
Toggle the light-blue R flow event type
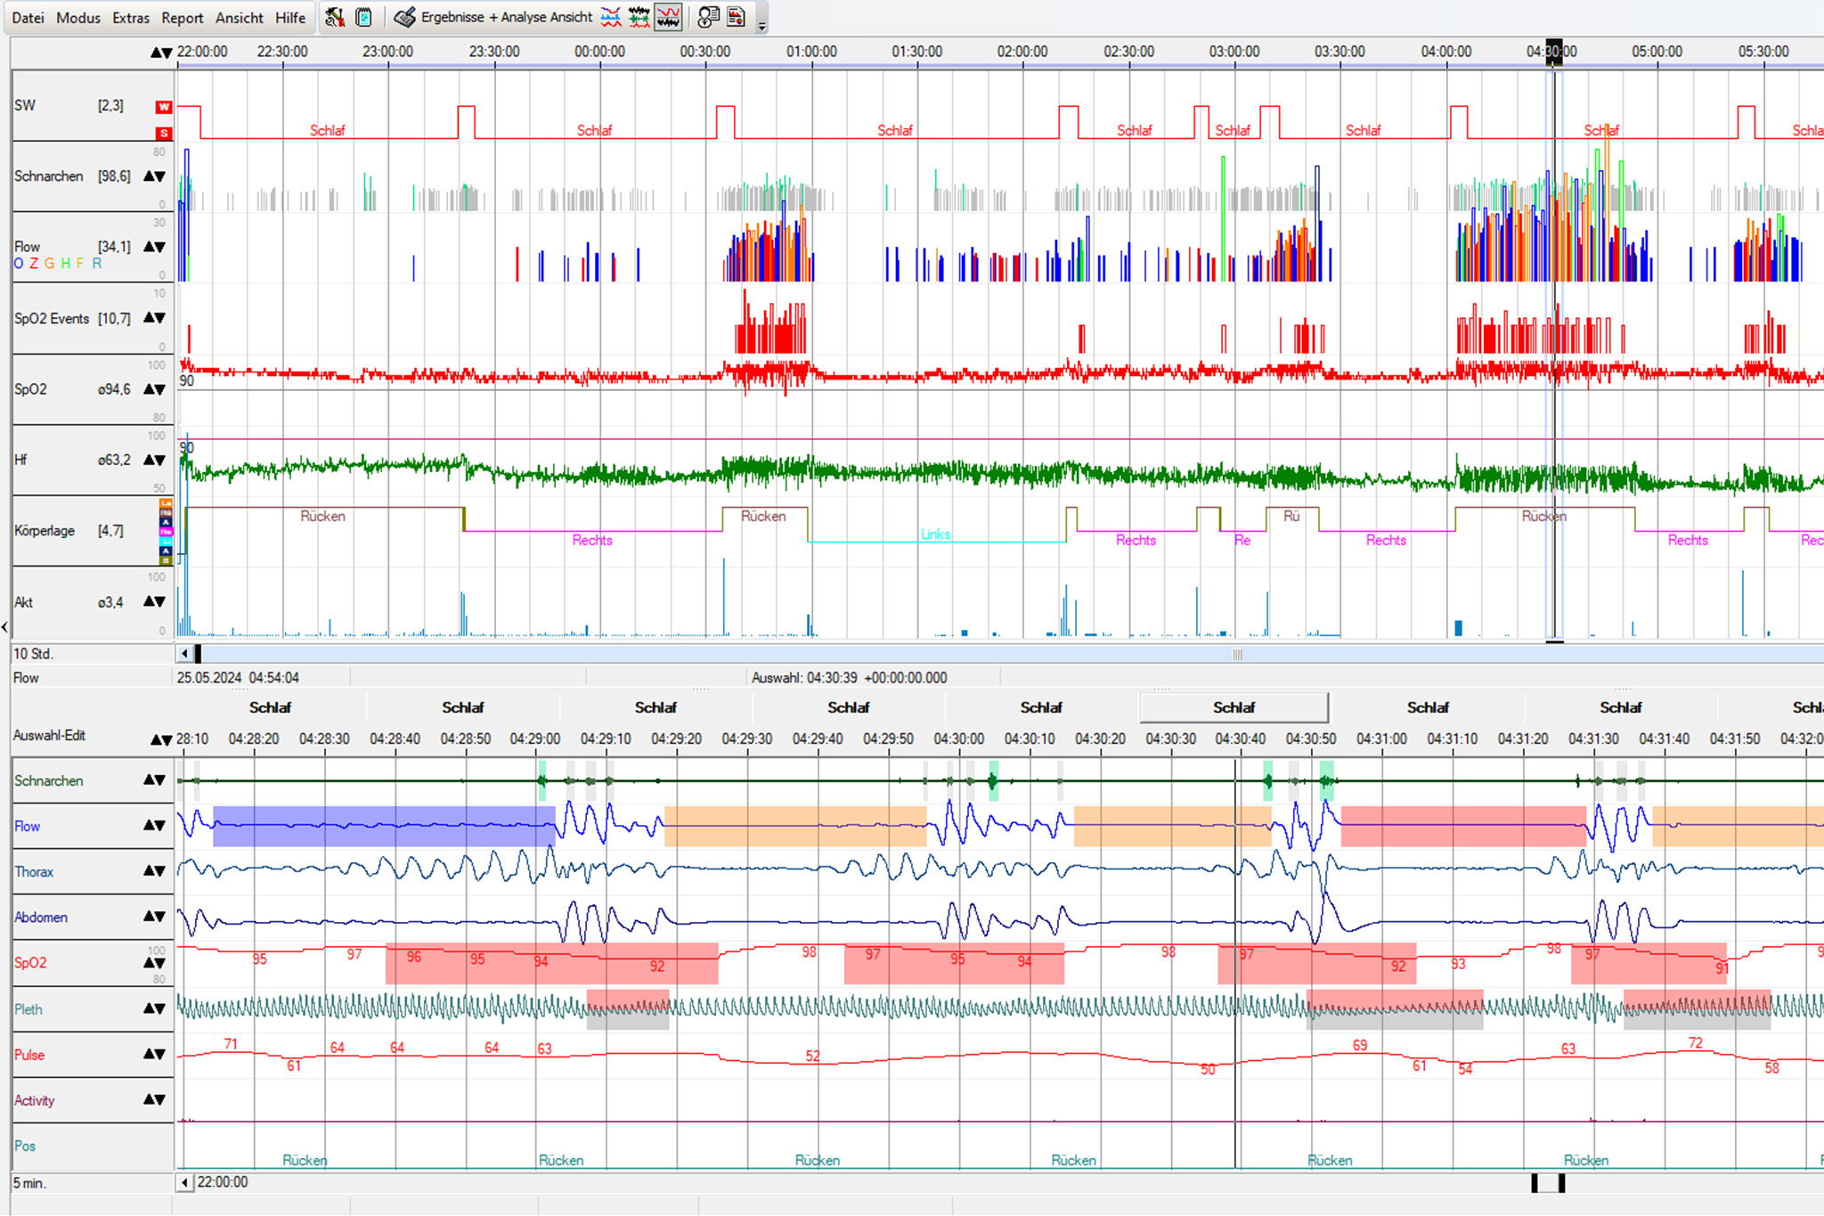(x=96, y=264)
